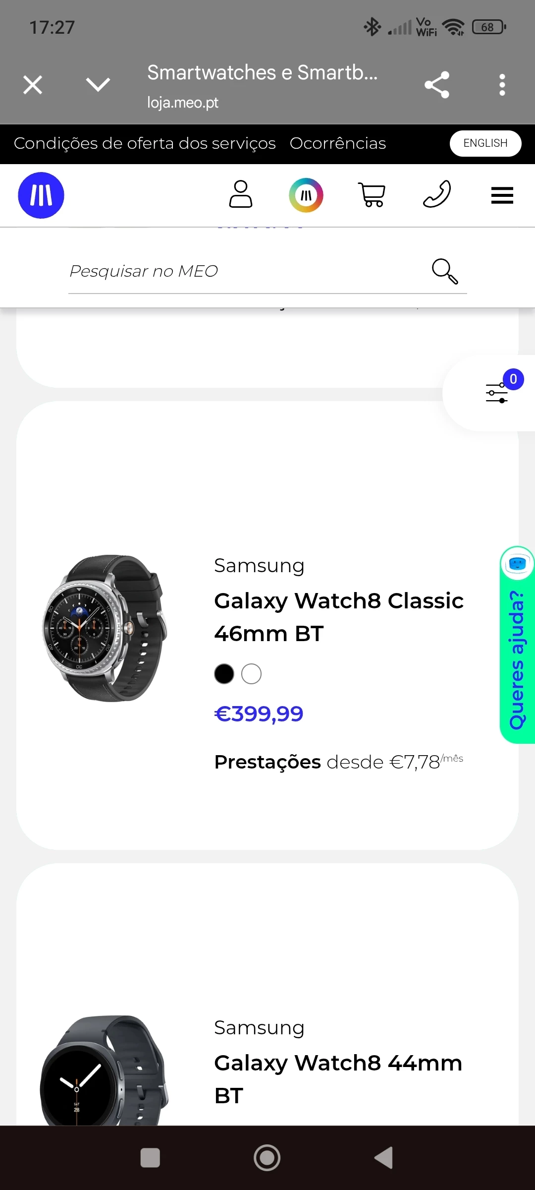Switch site language to ENGLISH
This screenshot has width=535, height=1190.
(485, 143)
